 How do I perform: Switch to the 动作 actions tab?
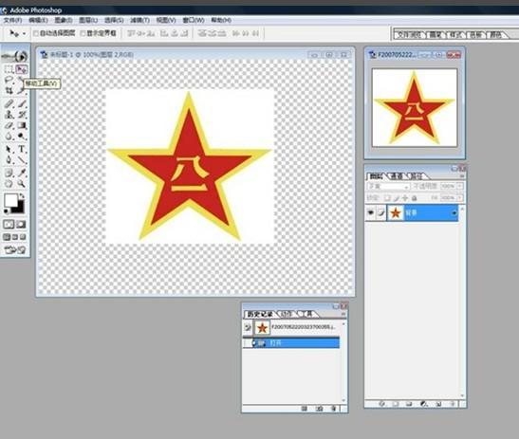[x=287, y=314]
